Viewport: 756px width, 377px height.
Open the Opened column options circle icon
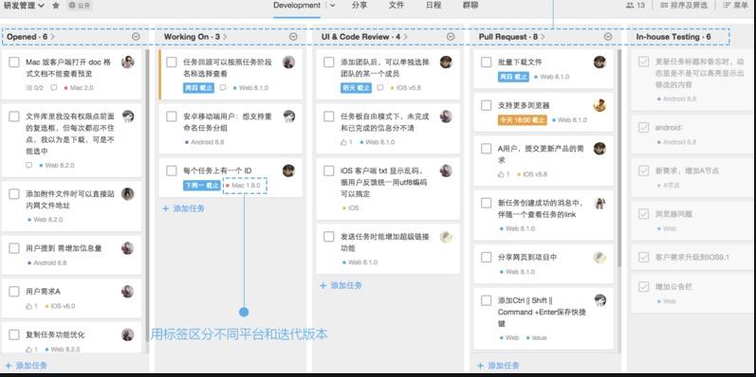pyautogui.click(x=136, y=37)
